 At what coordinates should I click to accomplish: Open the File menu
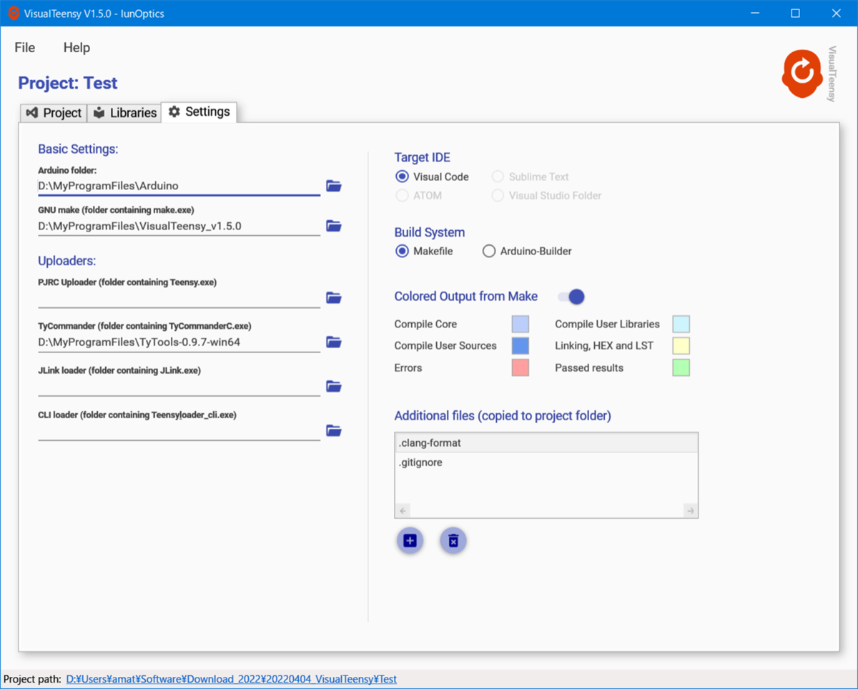24,48
